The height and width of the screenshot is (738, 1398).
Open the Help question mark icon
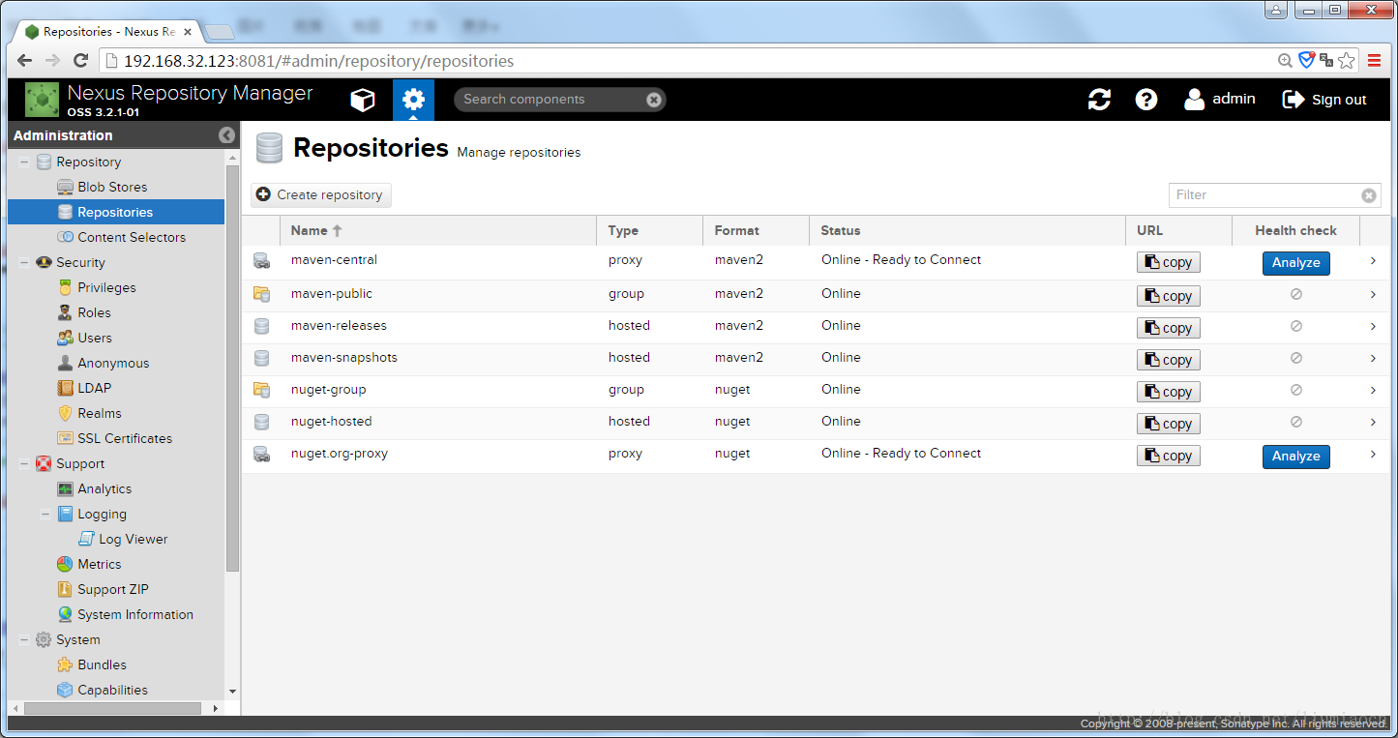coord(1146,100)
